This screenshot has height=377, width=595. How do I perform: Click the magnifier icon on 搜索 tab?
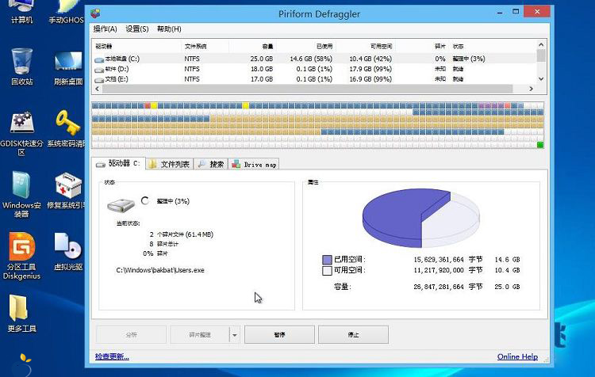[202, 164]
